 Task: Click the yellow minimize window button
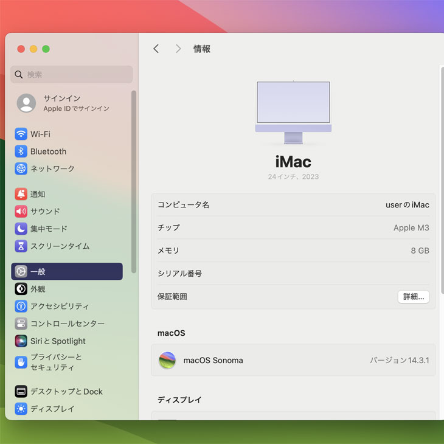33,49
